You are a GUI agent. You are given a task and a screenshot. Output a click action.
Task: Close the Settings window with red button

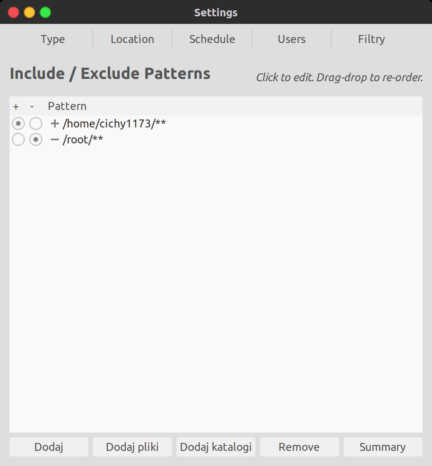point(14,12)
